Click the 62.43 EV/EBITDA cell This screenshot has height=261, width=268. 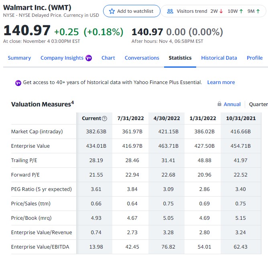(x=240, y=247)
